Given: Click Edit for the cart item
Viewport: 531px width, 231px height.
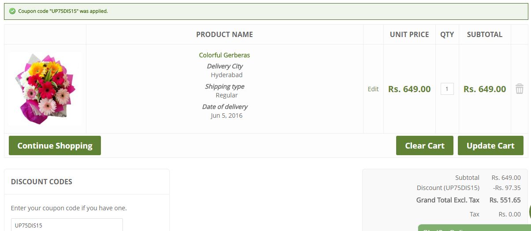Looking at the screenshot, I should tap(373, 89).
